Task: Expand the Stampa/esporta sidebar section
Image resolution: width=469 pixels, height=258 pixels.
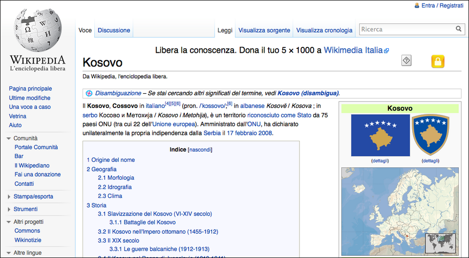Action: coord(9,196)
